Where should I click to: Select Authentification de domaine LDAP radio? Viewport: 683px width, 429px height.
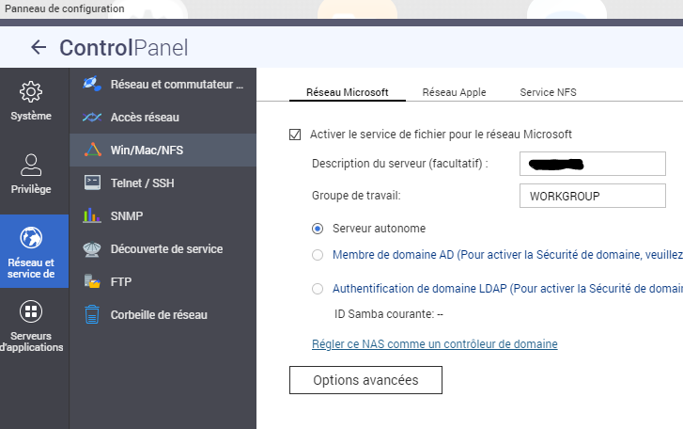click(318, 289)
